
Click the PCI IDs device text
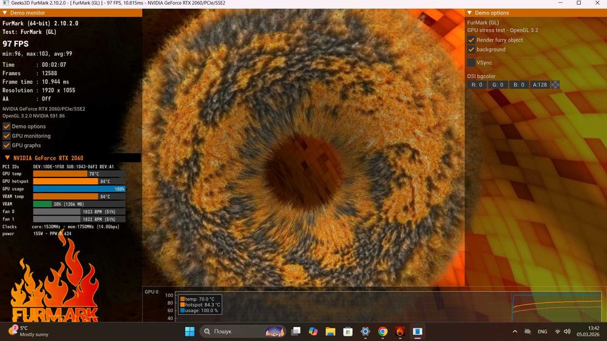coord(73,167)
